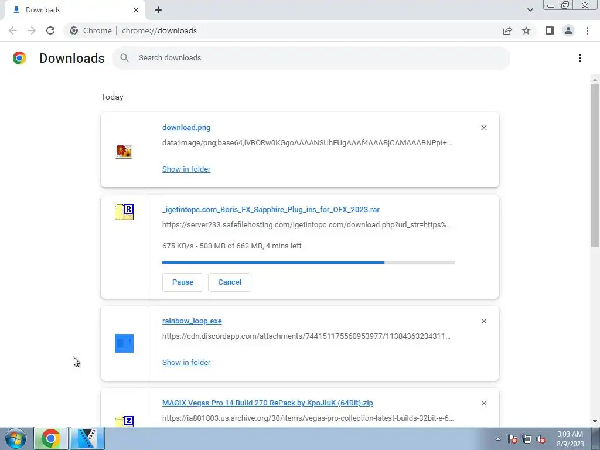The image size is (600, 450).
Task: Show download.png in folder
Action: (186, 169)
